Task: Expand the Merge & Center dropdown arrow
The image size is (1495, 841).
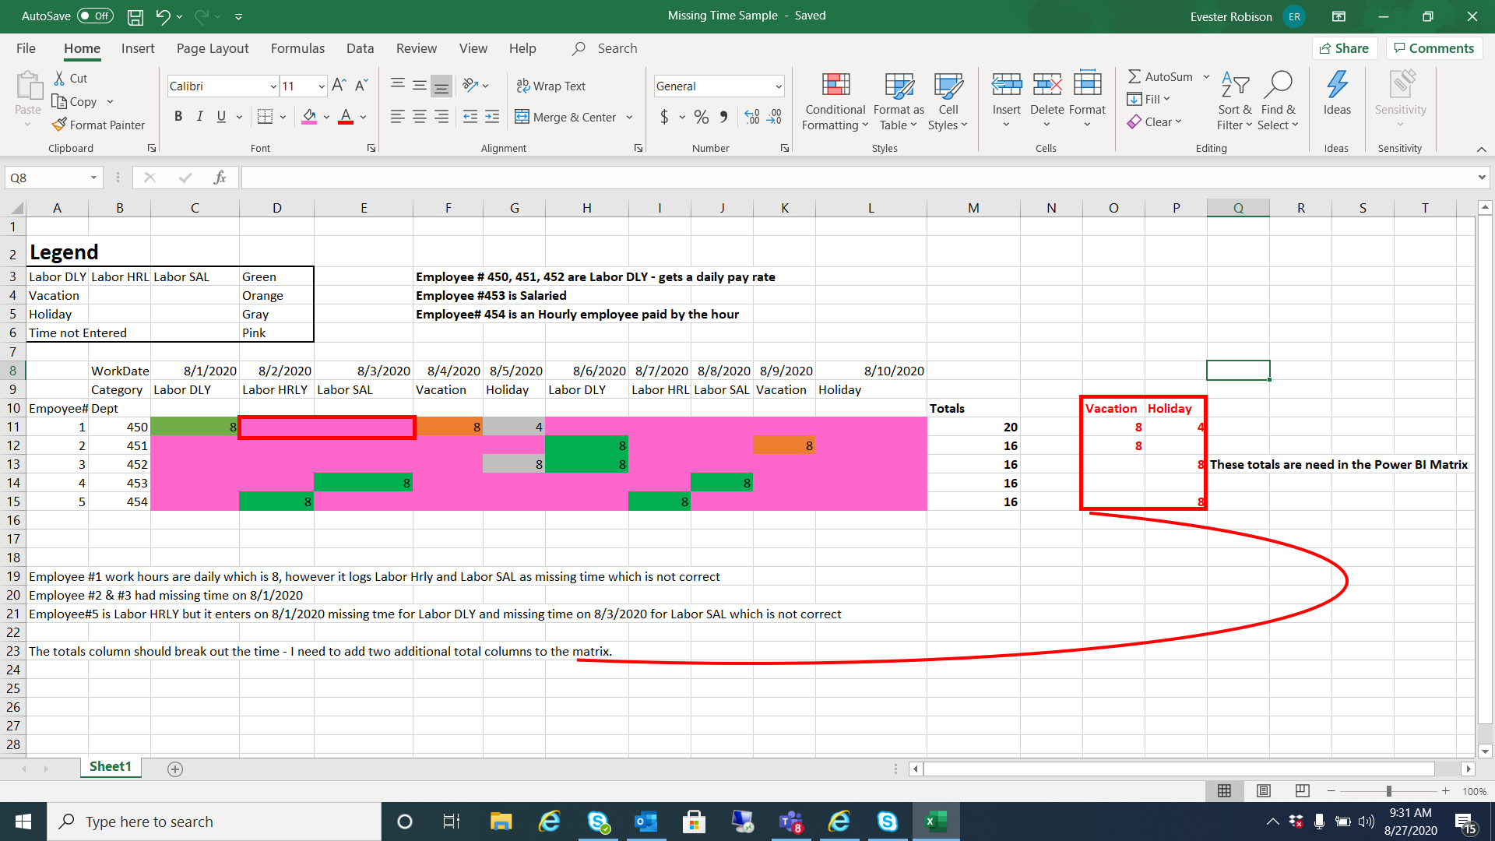Action: coord(629,118)
